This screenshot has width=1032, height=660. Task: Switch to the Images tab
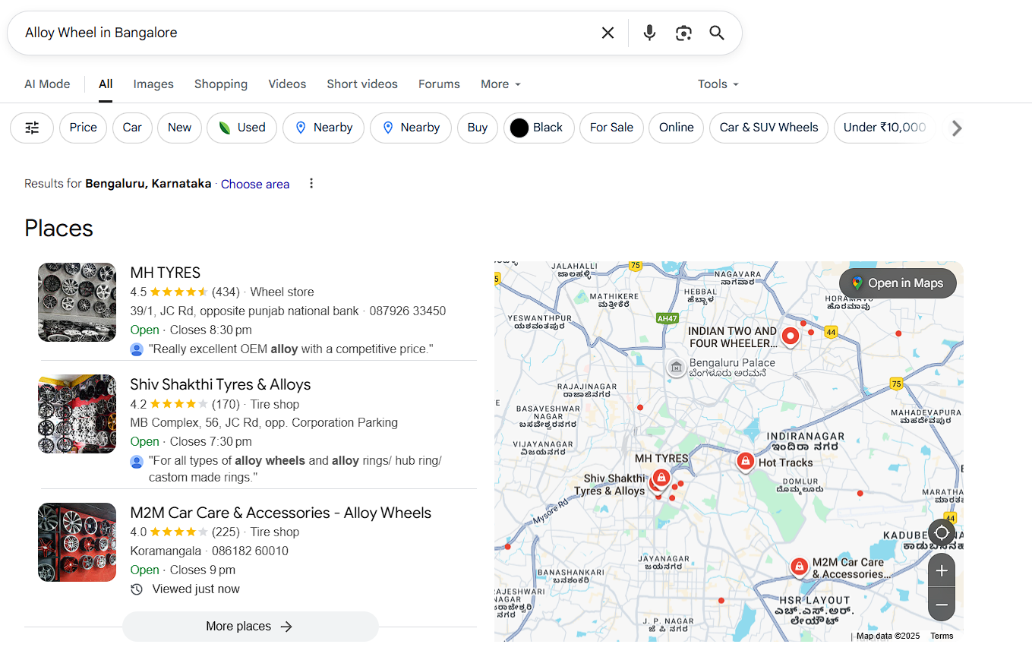point(153,84)
